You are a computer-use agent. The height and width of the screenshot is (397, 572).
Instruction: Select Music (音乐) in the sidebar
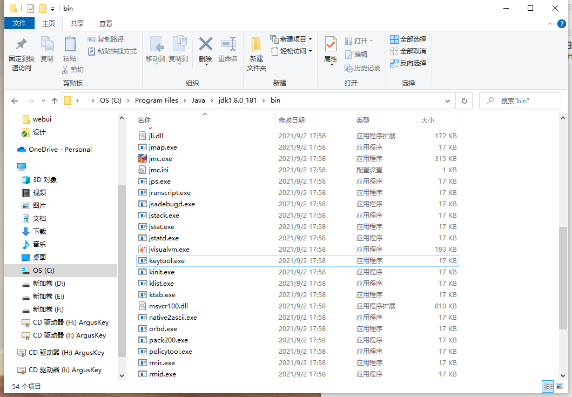(x=34, y=245)
